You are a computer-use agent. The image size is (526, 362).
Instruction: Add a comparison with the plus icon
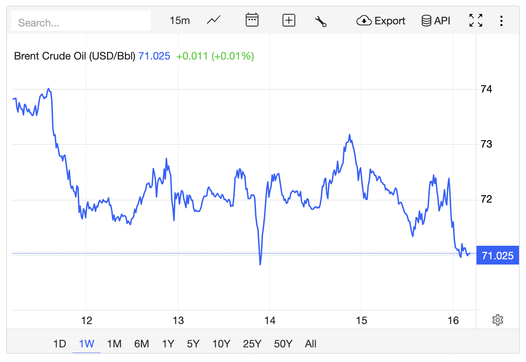click(x=288, y=21)
